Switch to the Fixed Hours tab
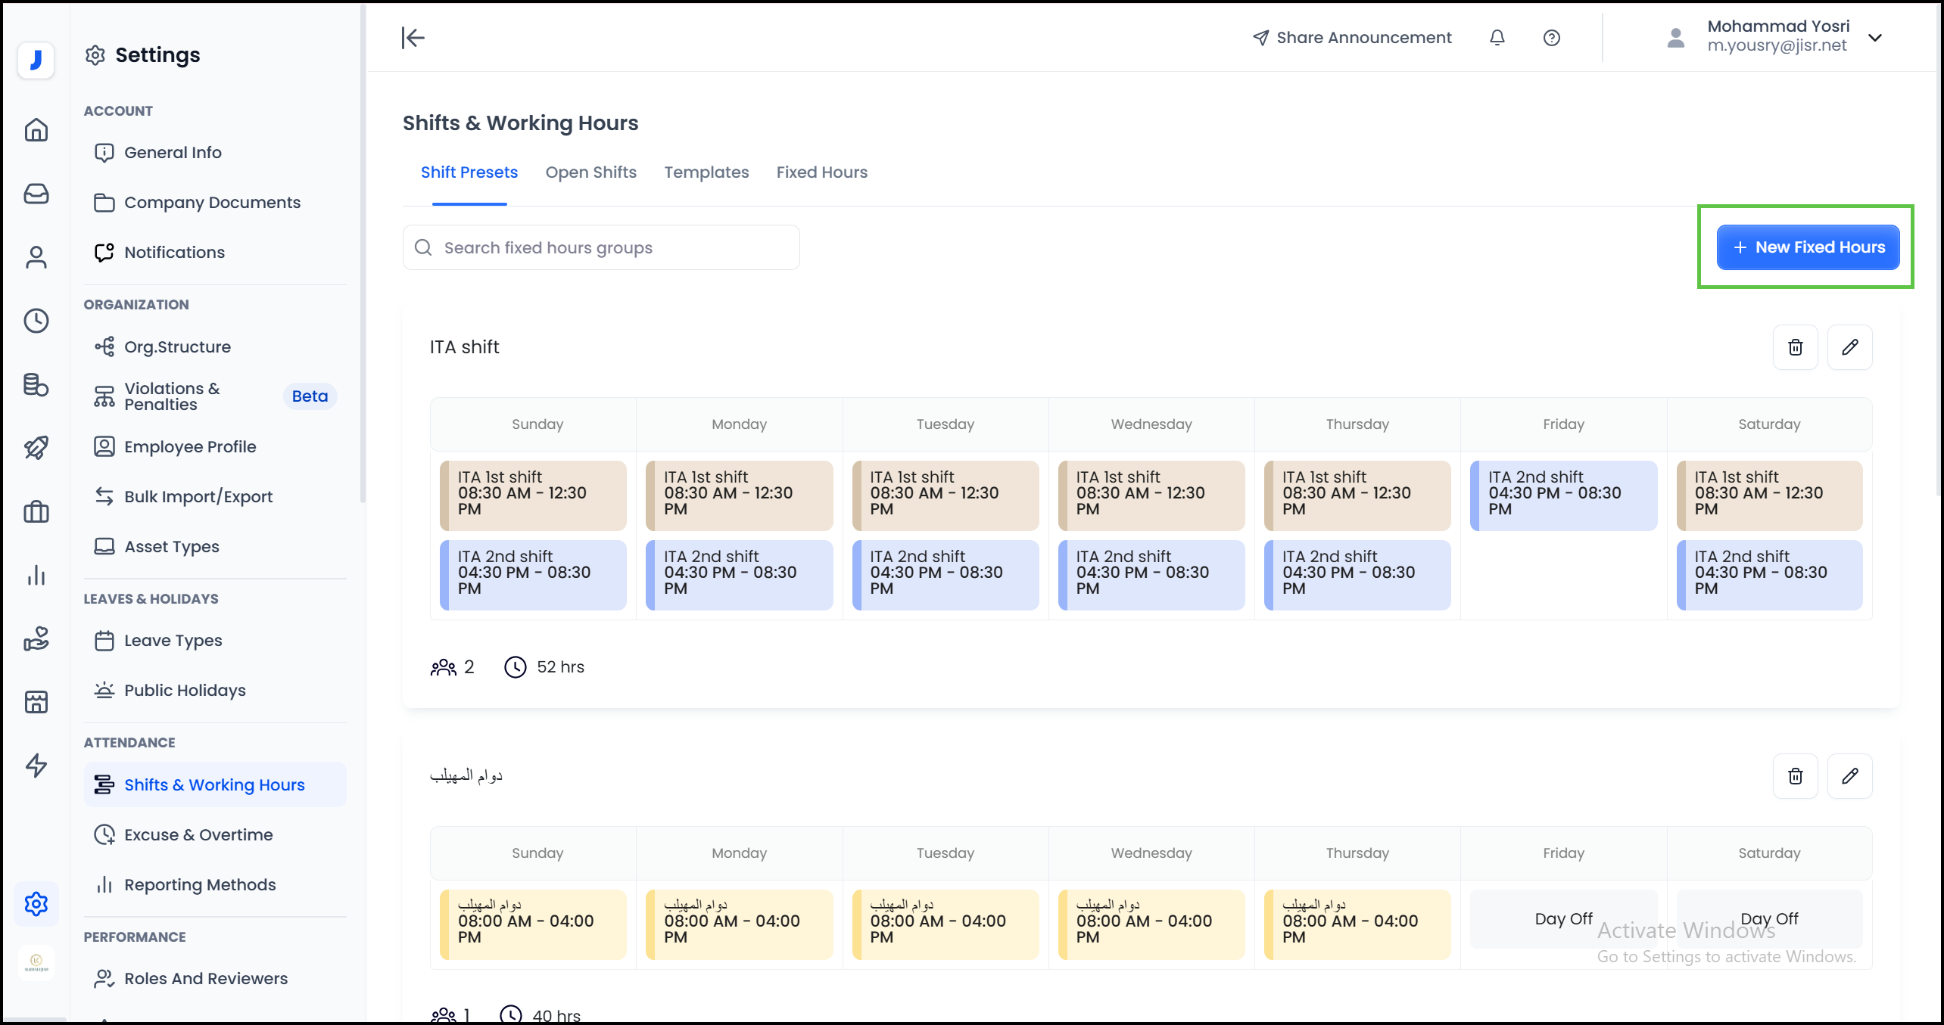Screen dimensions: 1944x1025 (822, 172)
